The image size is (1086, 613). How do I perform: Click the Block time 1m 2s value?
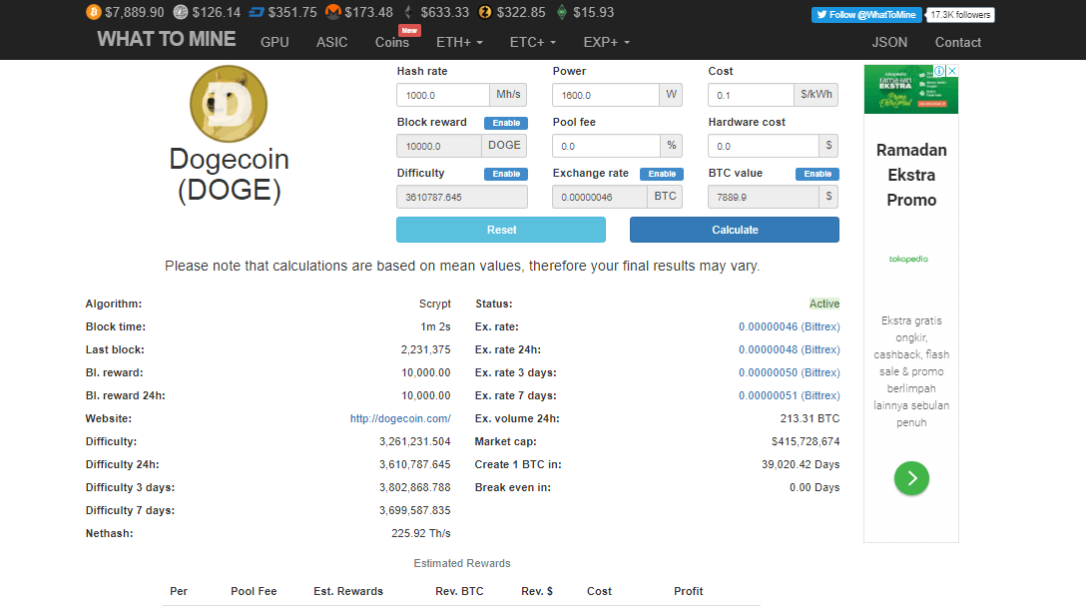pos(435,326)
